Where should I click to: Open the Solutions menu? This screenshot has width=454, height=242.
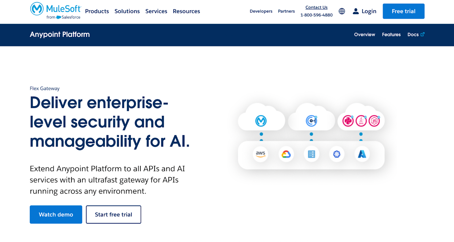click(127, 11)
